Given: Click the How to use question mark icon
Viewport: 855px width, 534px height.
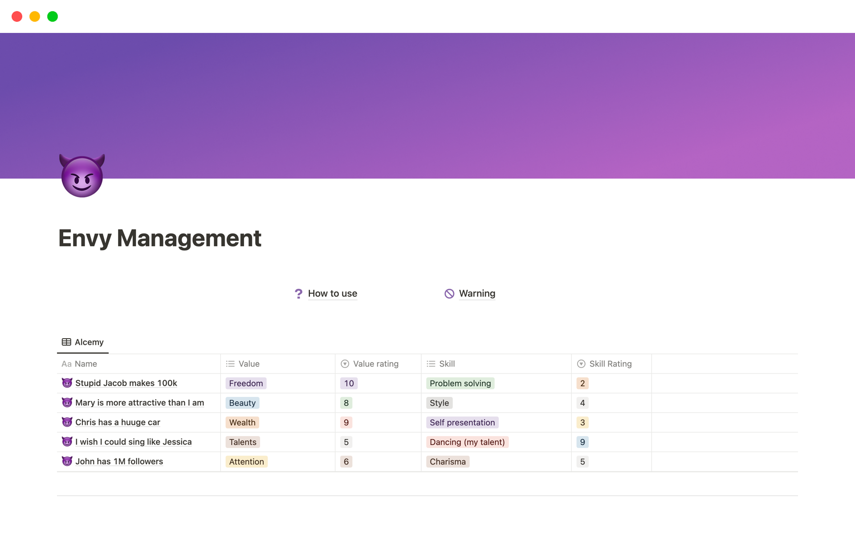Looking at the screenshot, I should click(x=298, y=293).
